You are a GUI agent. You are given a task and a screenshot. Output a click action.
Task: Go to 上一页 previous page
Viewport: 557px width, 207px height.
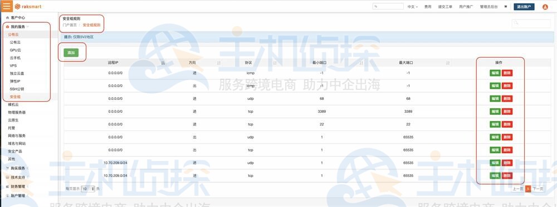tap(518, 189)
